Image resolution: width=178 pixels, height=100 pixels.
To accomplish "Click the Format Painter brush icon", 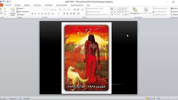I will pyautogui.click(x=5, y=14).
